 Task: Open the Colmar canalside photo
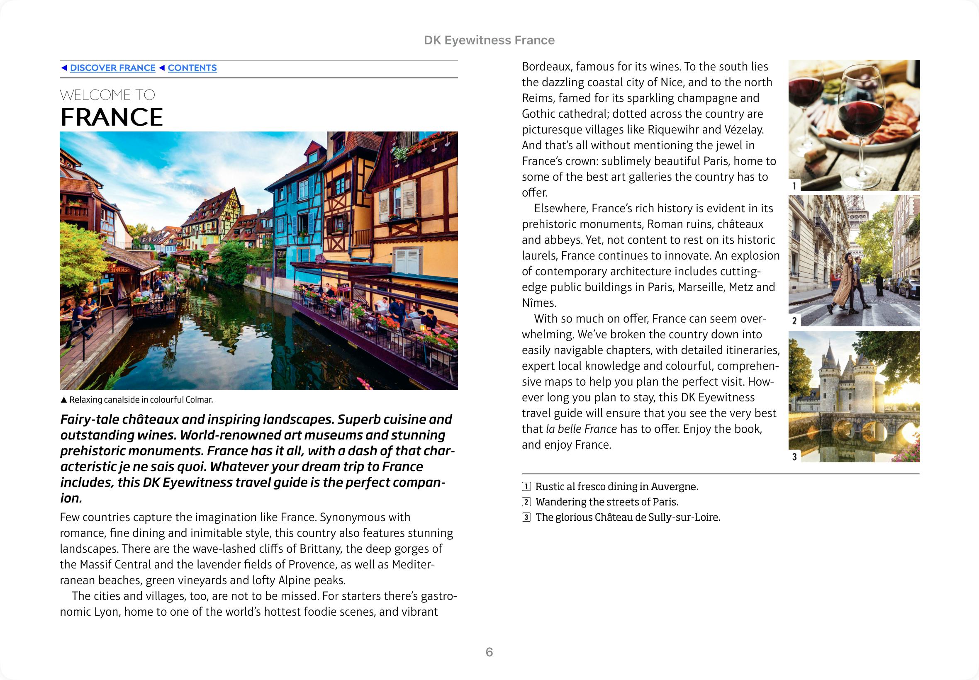pos(259,260)
